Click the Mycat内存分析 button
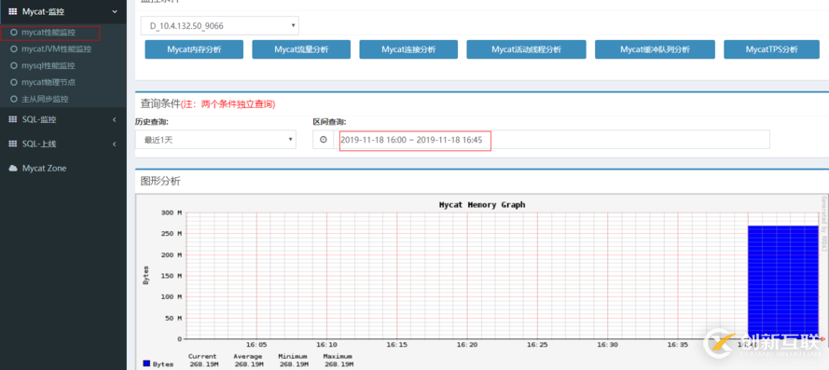The height and width of the screenshot is (370, 829). tap(194, 49)
